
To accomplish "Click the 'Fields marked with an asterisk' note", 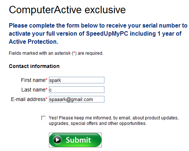I will [56, 53].
